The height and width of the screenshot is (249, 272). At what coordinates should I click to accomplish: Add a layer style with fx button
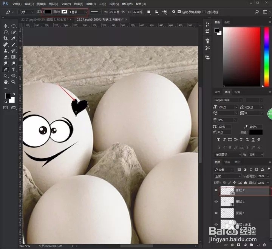pyautogui.click(x=232, y=245)
